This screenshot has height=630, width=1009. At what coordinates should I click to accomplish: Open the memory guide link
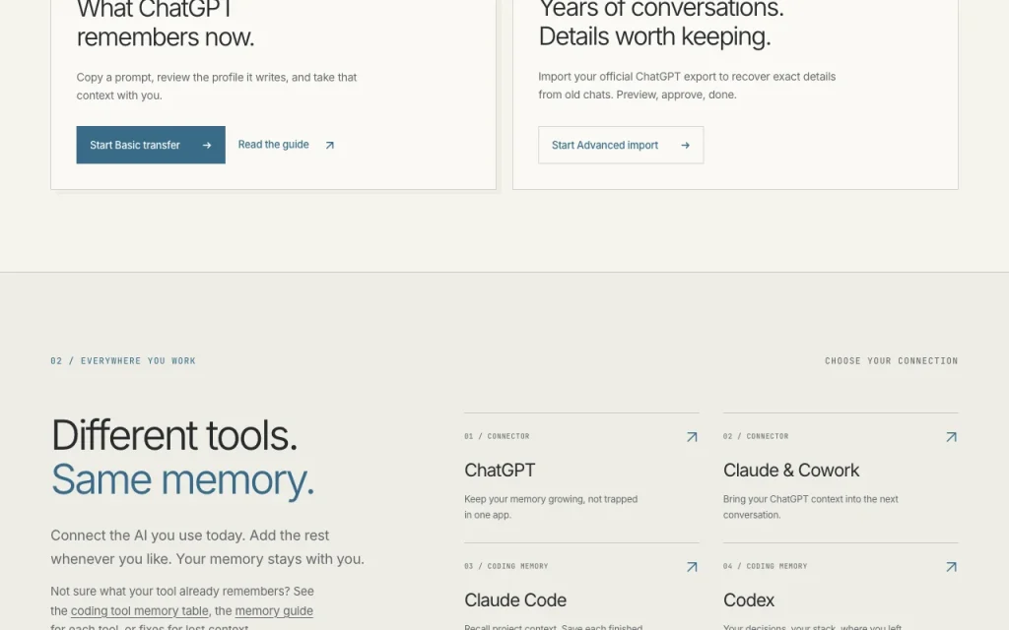[x=274, y=610]
